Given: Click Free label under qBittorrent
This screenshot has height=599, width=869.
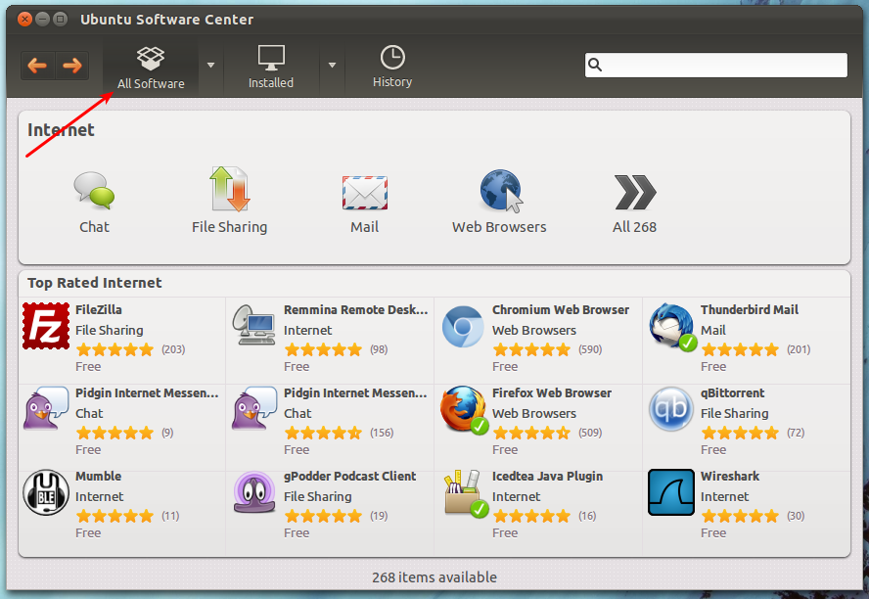Looking at the screenshot, I should (713, 450).
